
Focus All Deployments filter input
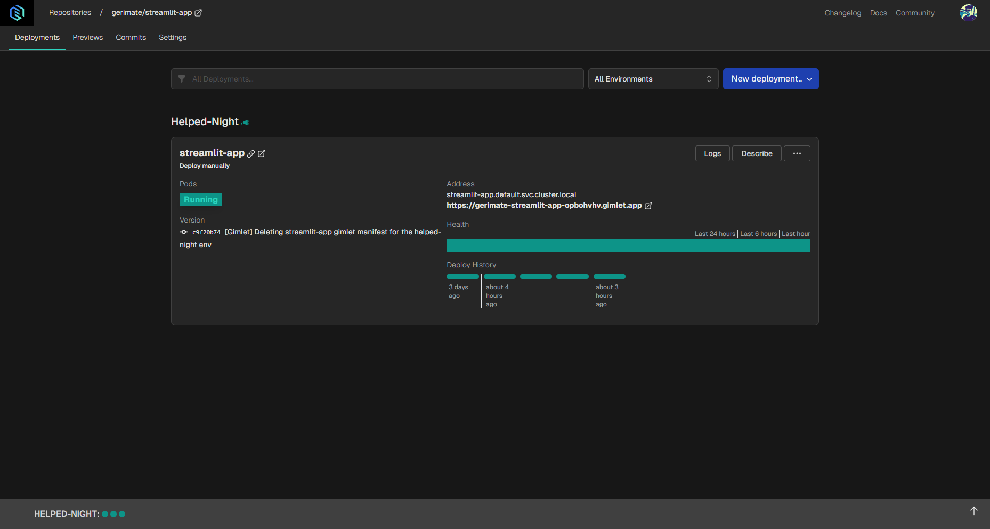click(x=377, y=79)
